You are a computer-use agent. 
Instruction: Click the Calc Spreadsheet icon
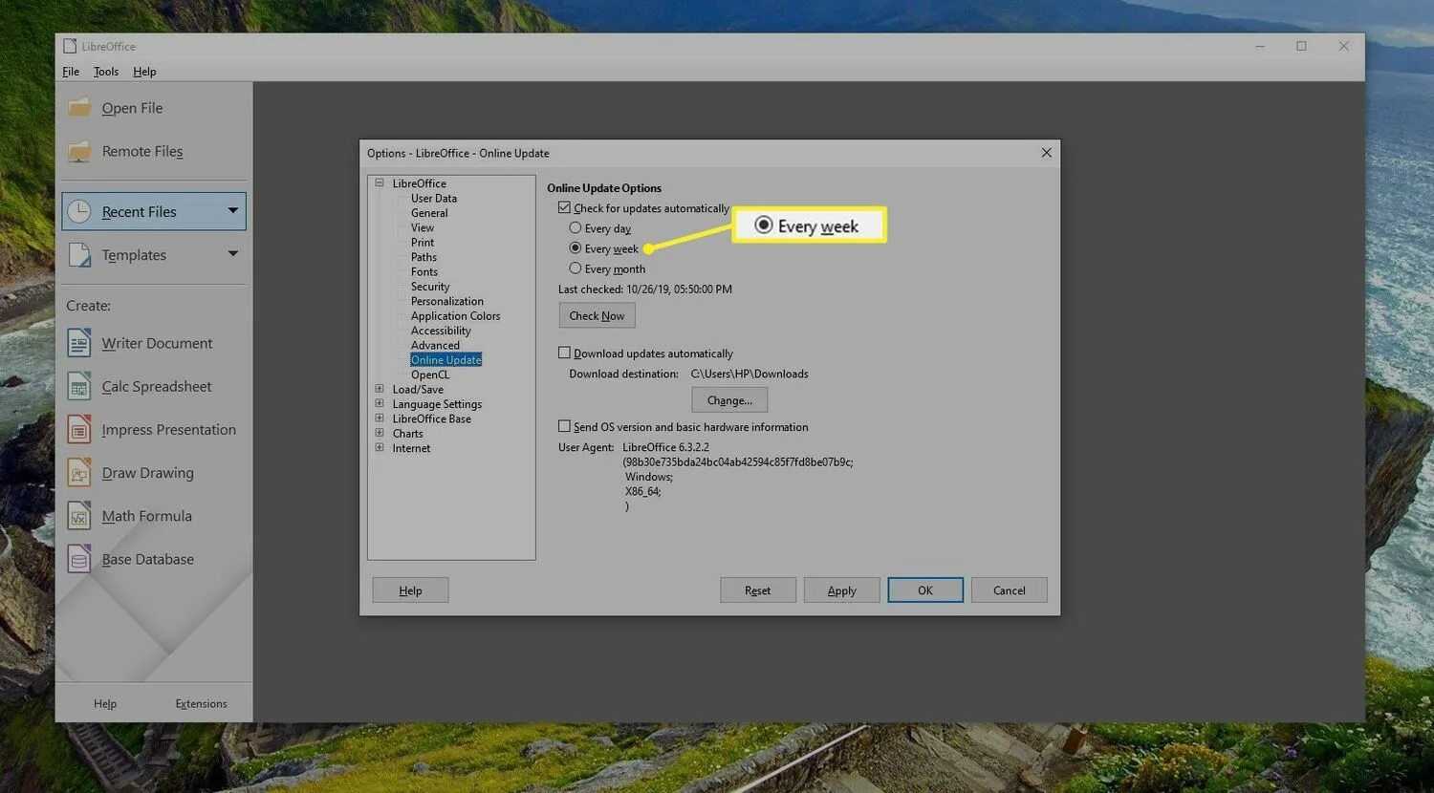coord(79,386)
